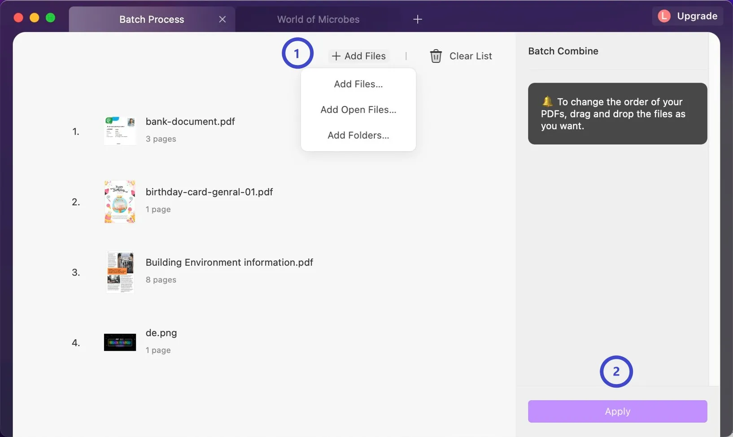Select Add Folders... in the dropdown list
Image resolution: width=733 pixels, height=437 pixels.
coord(358,135)
